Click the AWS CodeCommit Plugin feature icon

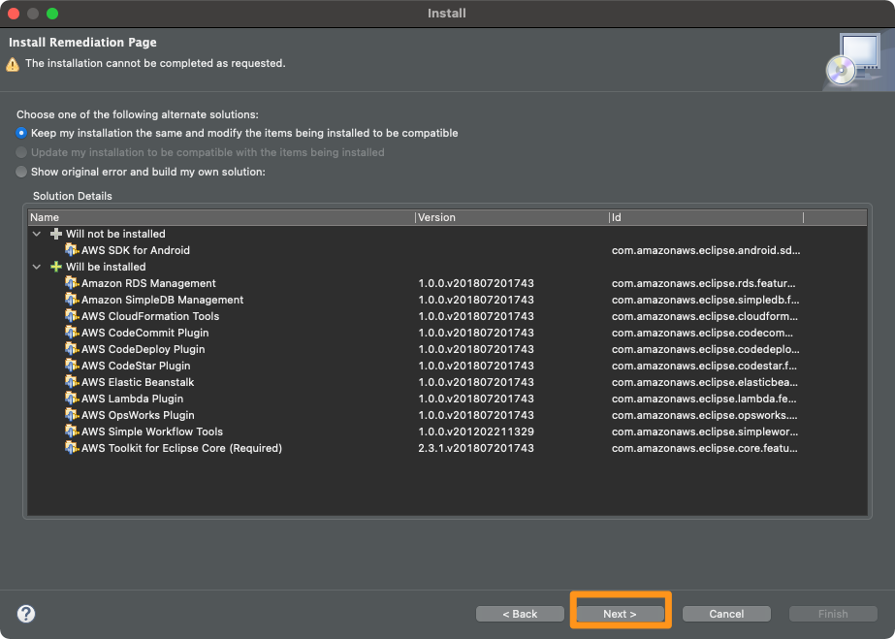[x=72, y=333]
